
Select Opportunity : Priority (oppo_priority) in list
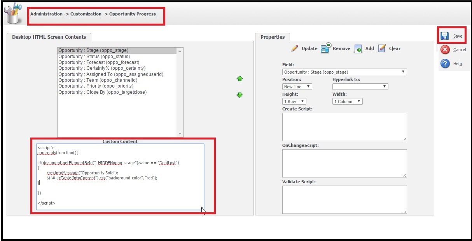[117, 86]
